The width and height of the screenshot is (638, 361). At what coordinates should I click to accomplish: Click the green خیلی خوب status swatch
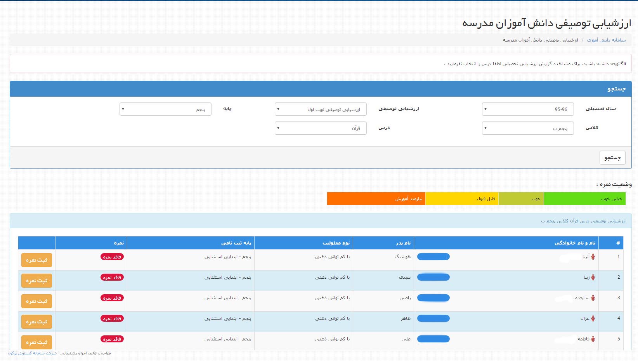[x=585, y=199]
